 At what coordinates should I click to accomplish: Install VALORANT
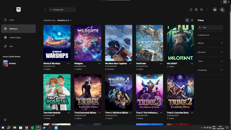pos(171,66)
